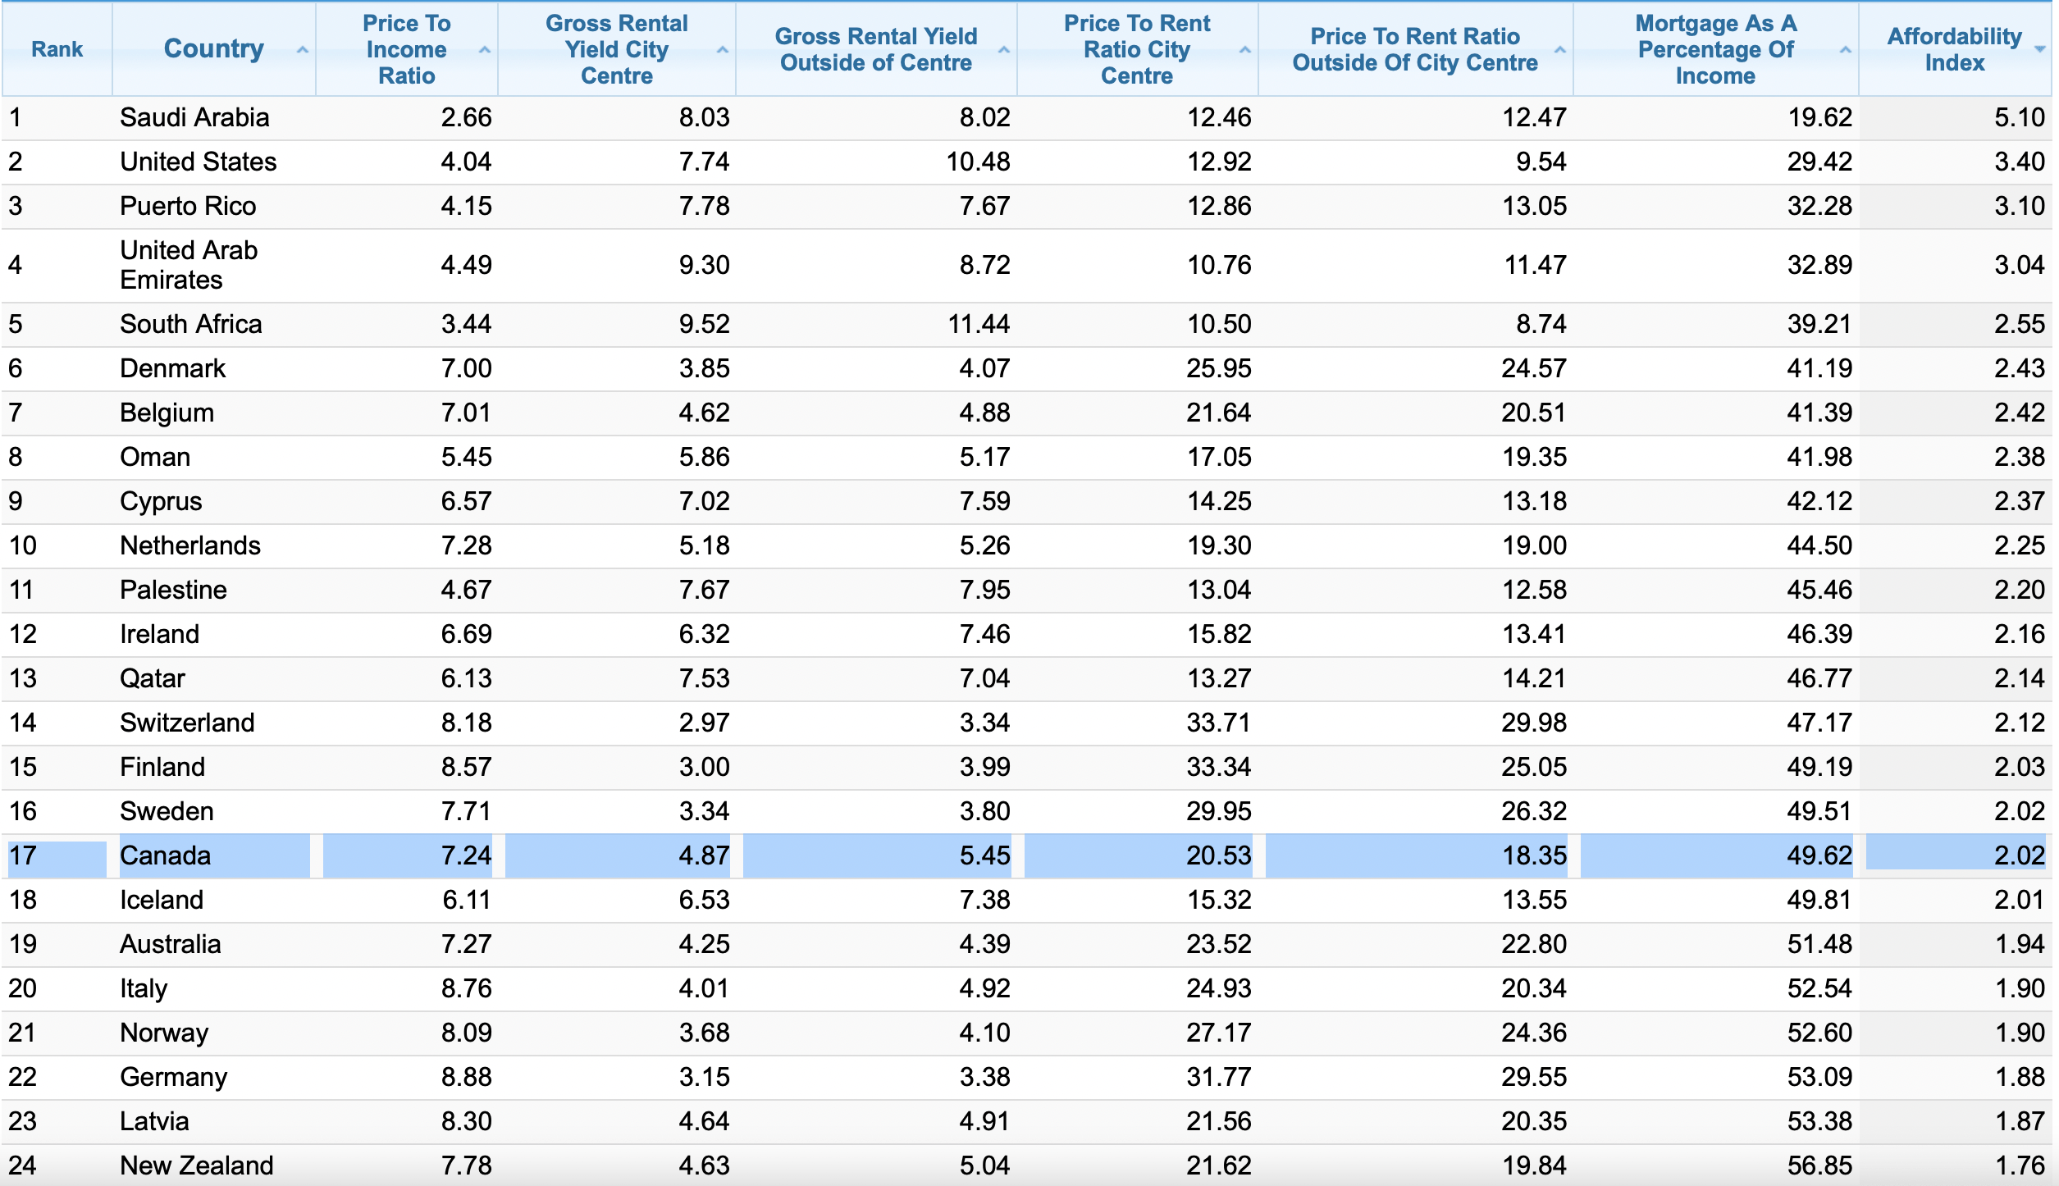2059x1186 pixels.
Task: Click sort arrow in Price To Rent Ratio Outside Of City Centre header
Action: tap(1559, 50)
